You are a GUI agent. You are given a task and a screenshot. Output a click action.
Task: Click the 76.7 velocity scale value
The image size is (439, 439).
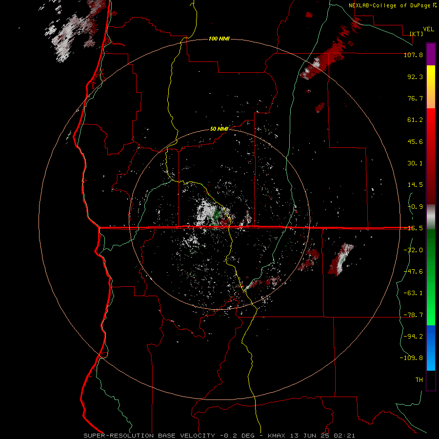pos(415,98)
